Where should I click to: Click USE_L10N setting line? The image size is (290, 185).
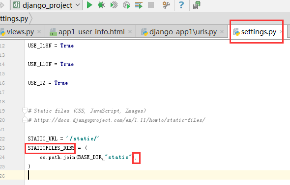(x=51, y=64)
